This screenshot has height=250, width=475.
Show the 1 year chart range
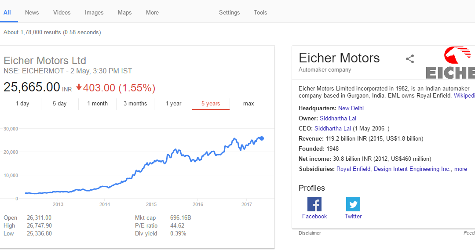[173, 104]
